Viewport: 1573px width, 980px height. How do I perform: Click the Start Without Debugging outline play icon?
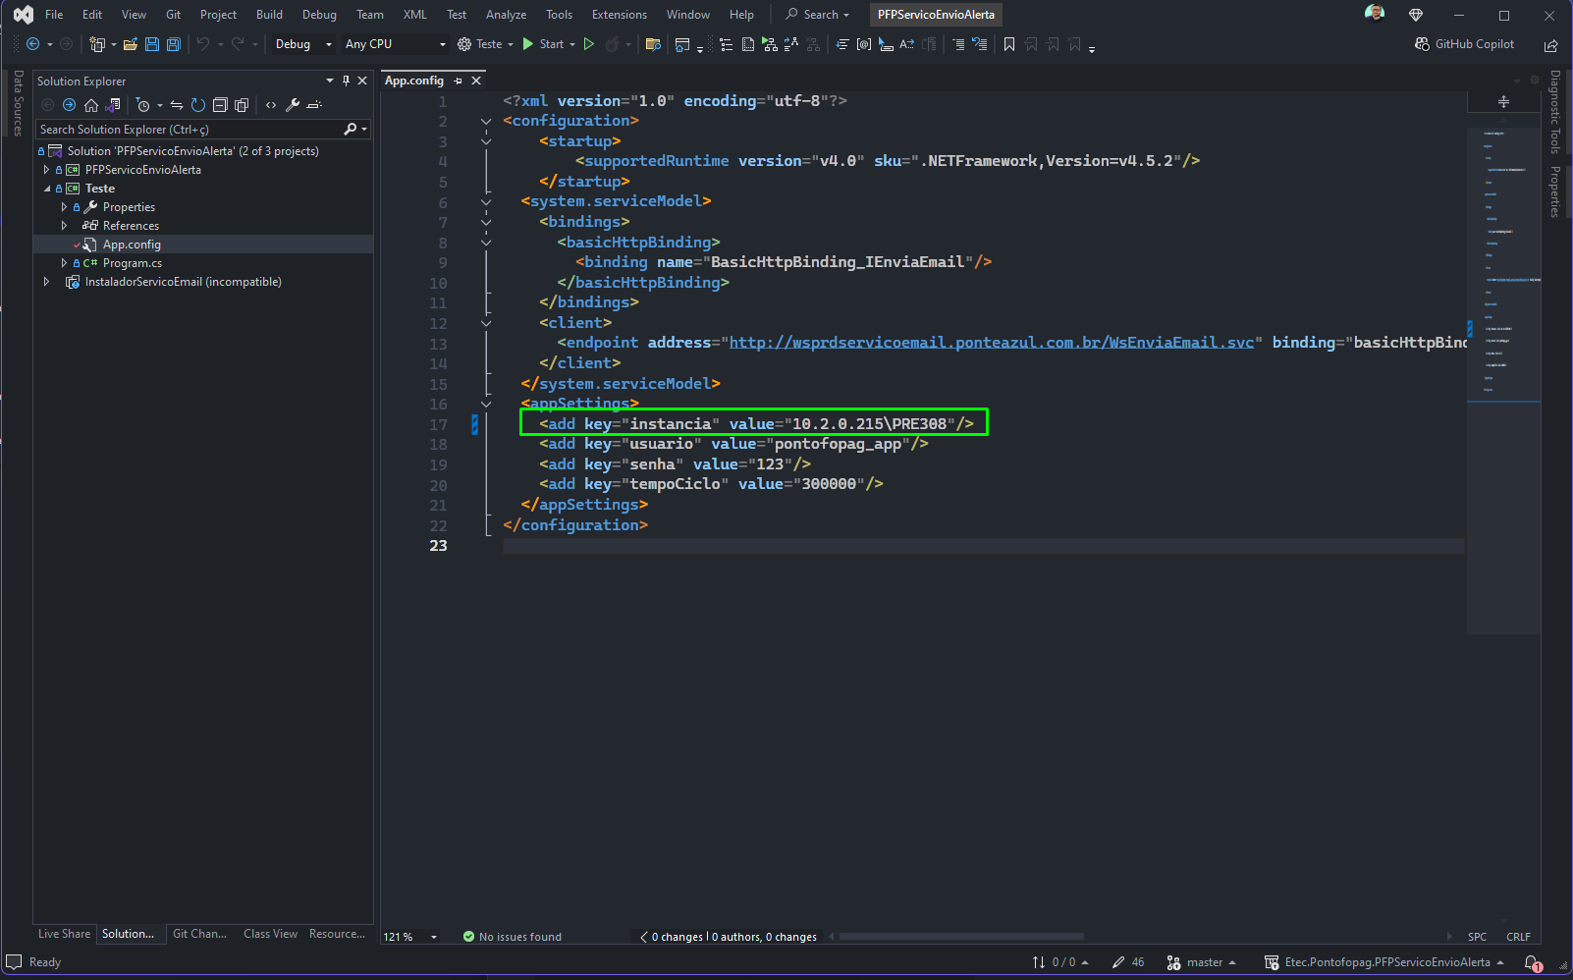coord(589,44)
